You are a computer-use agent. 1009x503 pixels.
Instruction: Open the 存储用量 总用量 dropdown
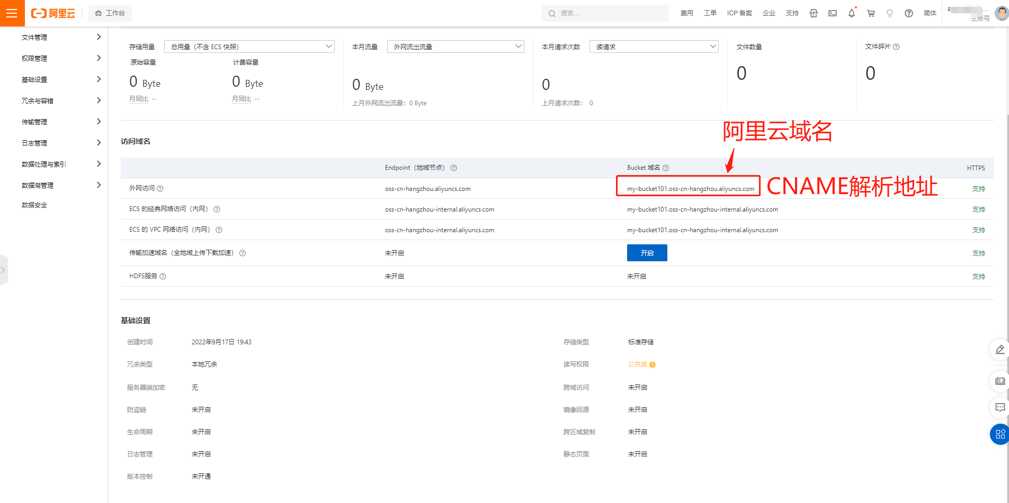[249, 47]
